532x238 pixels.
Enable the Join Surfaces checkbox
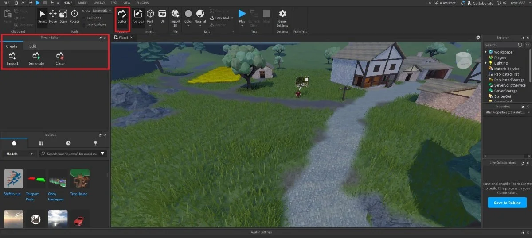[x=84, y=25]
